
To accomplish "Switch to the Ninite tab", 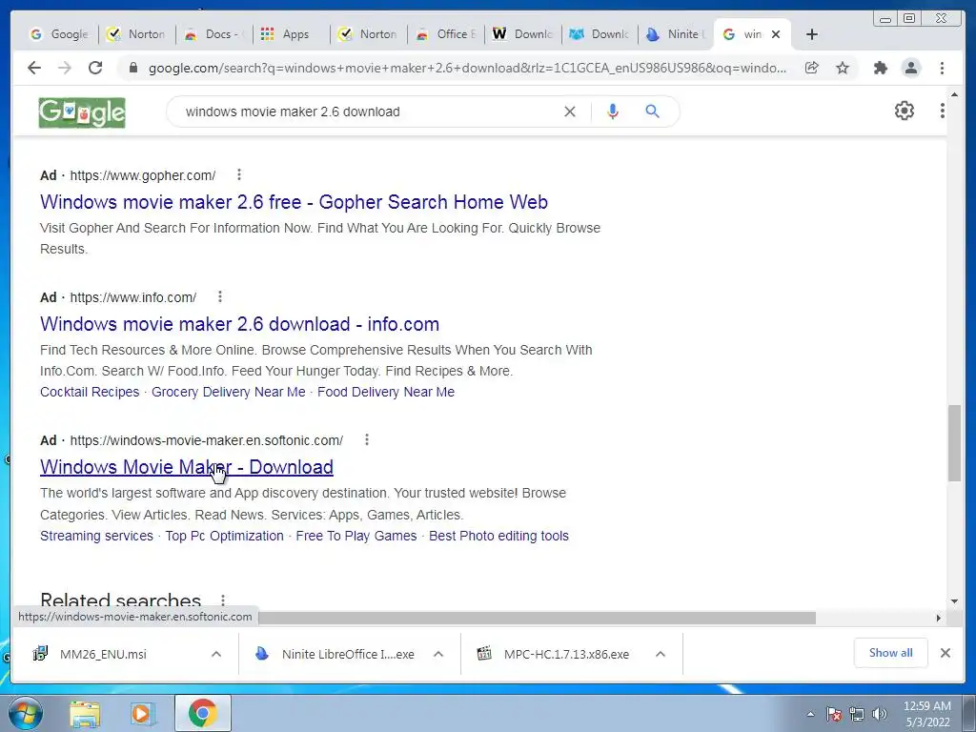I will pos(677,34).
